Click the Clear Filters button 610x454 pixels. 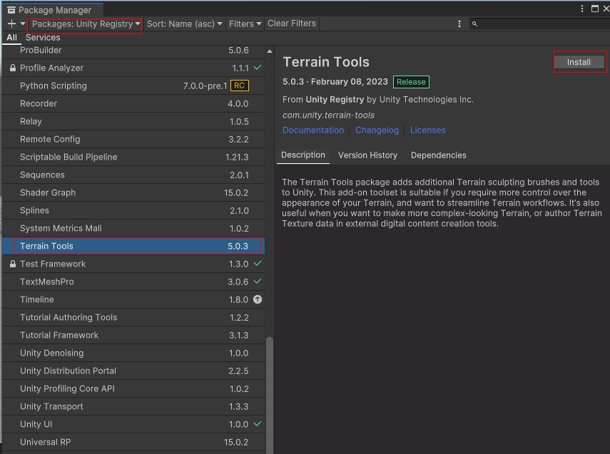tap(292, 24)
